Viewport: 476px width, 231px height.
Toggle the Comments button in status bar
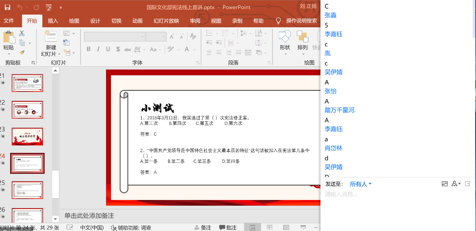(228, 227)
